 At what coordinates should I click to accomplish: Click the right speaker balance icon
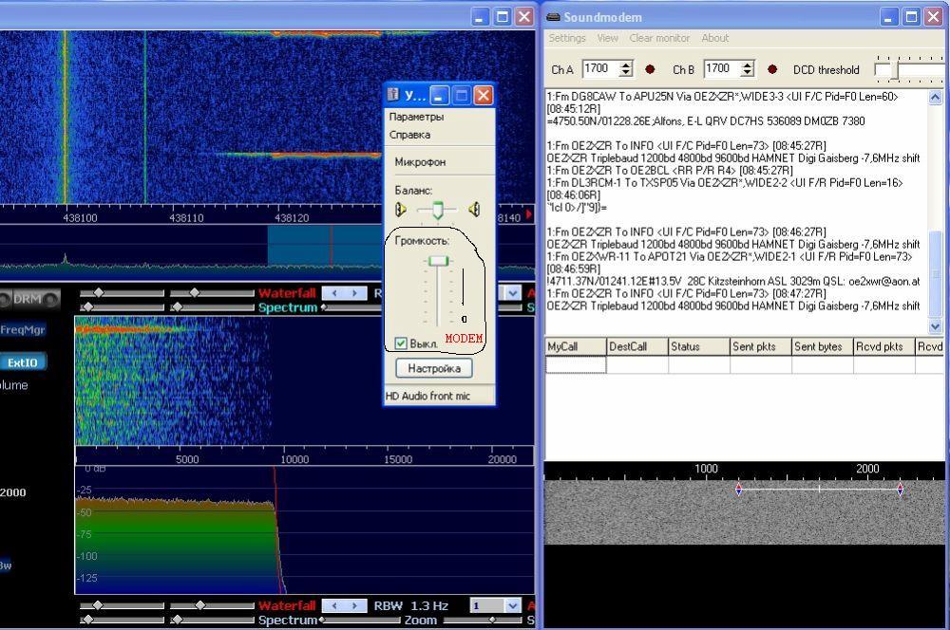[x=474, y=210]
